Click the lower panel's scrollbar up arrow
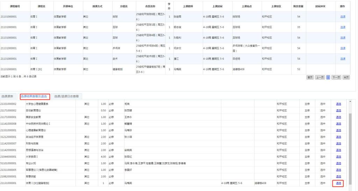 point(350,102)
